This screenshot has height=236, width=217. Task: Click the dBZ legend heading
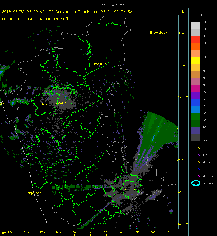coord(202,15)
